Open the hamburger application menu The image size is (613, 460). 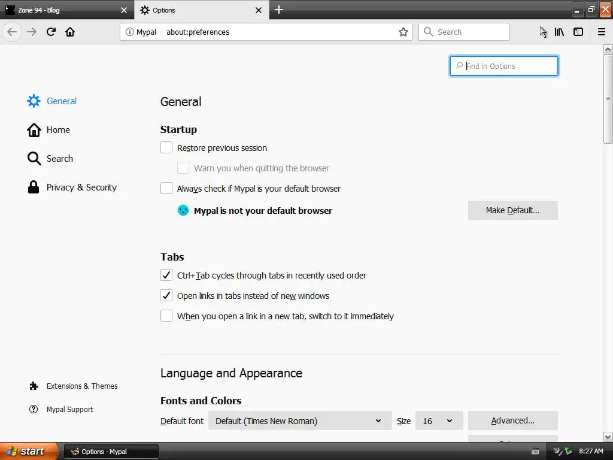tap(602, 32)
